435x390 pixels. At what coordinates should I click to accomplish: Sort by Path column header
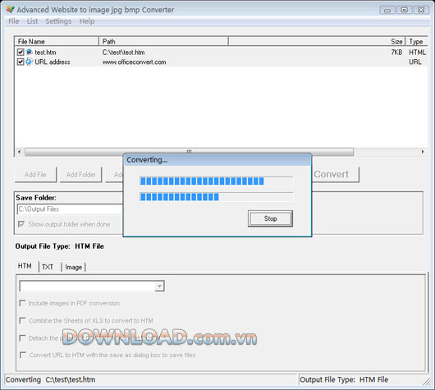163,42
